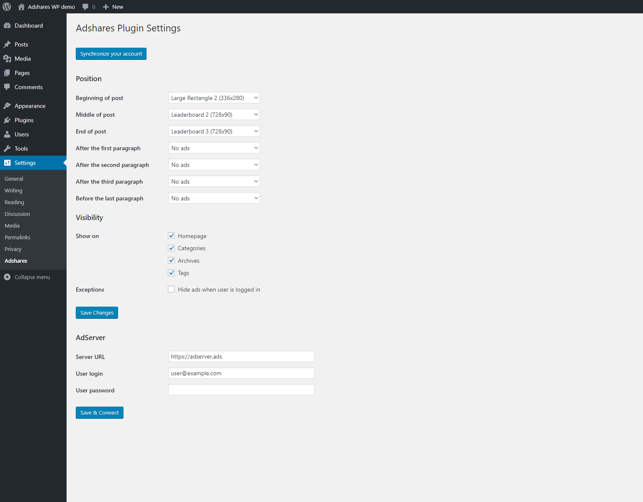Uncheck the Homepage checkbox
This screenshot has height=502, width=643.
point(171,236)
